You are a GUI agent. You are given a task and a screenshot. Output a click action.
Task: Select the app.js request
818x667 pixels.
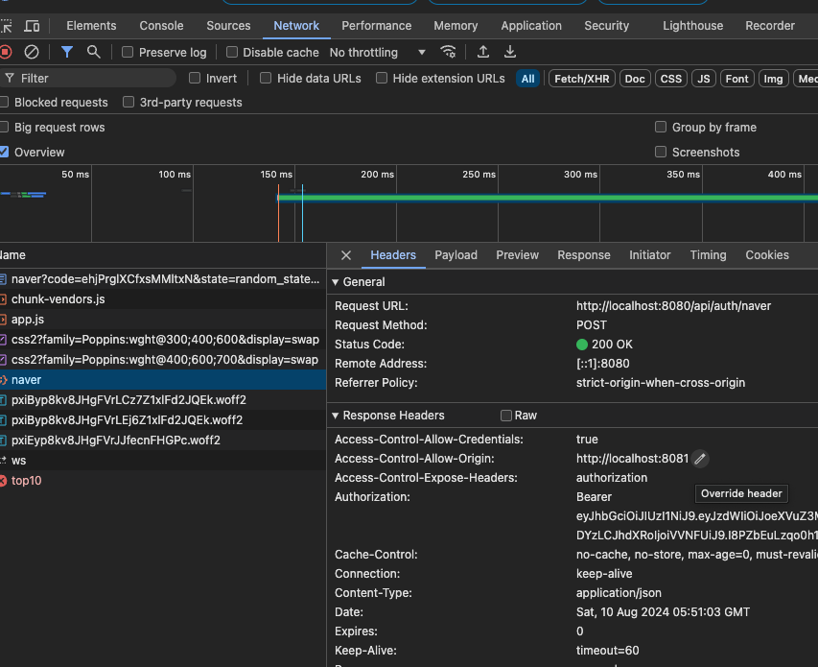163,320
